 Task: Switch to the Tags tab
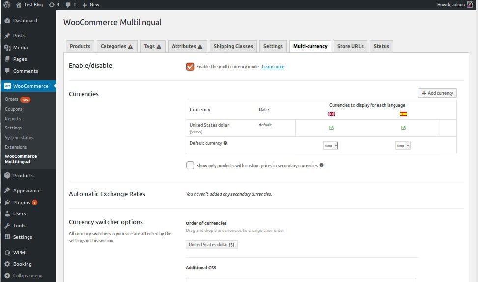pos(152,46)
